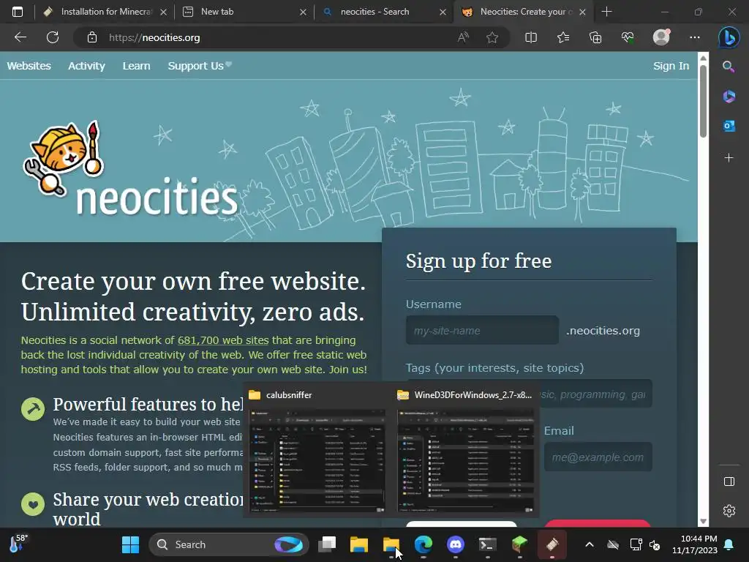Open Websites nav menu item

(29, 66)
